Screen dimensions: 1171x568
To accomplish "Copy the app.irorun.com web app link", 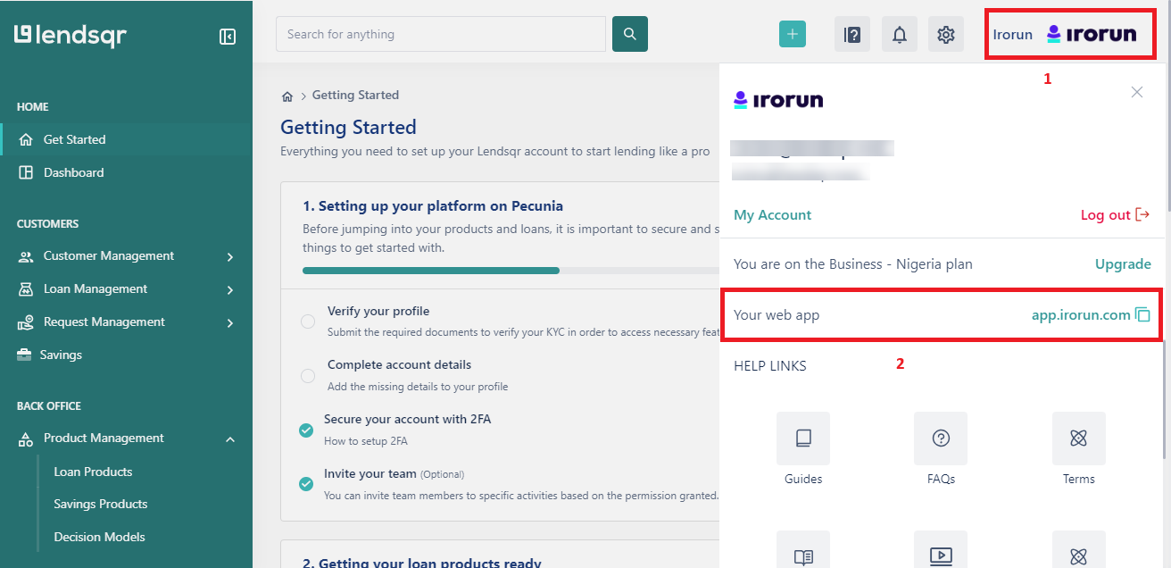I will pyautogui.click(x=1142, y=314).
